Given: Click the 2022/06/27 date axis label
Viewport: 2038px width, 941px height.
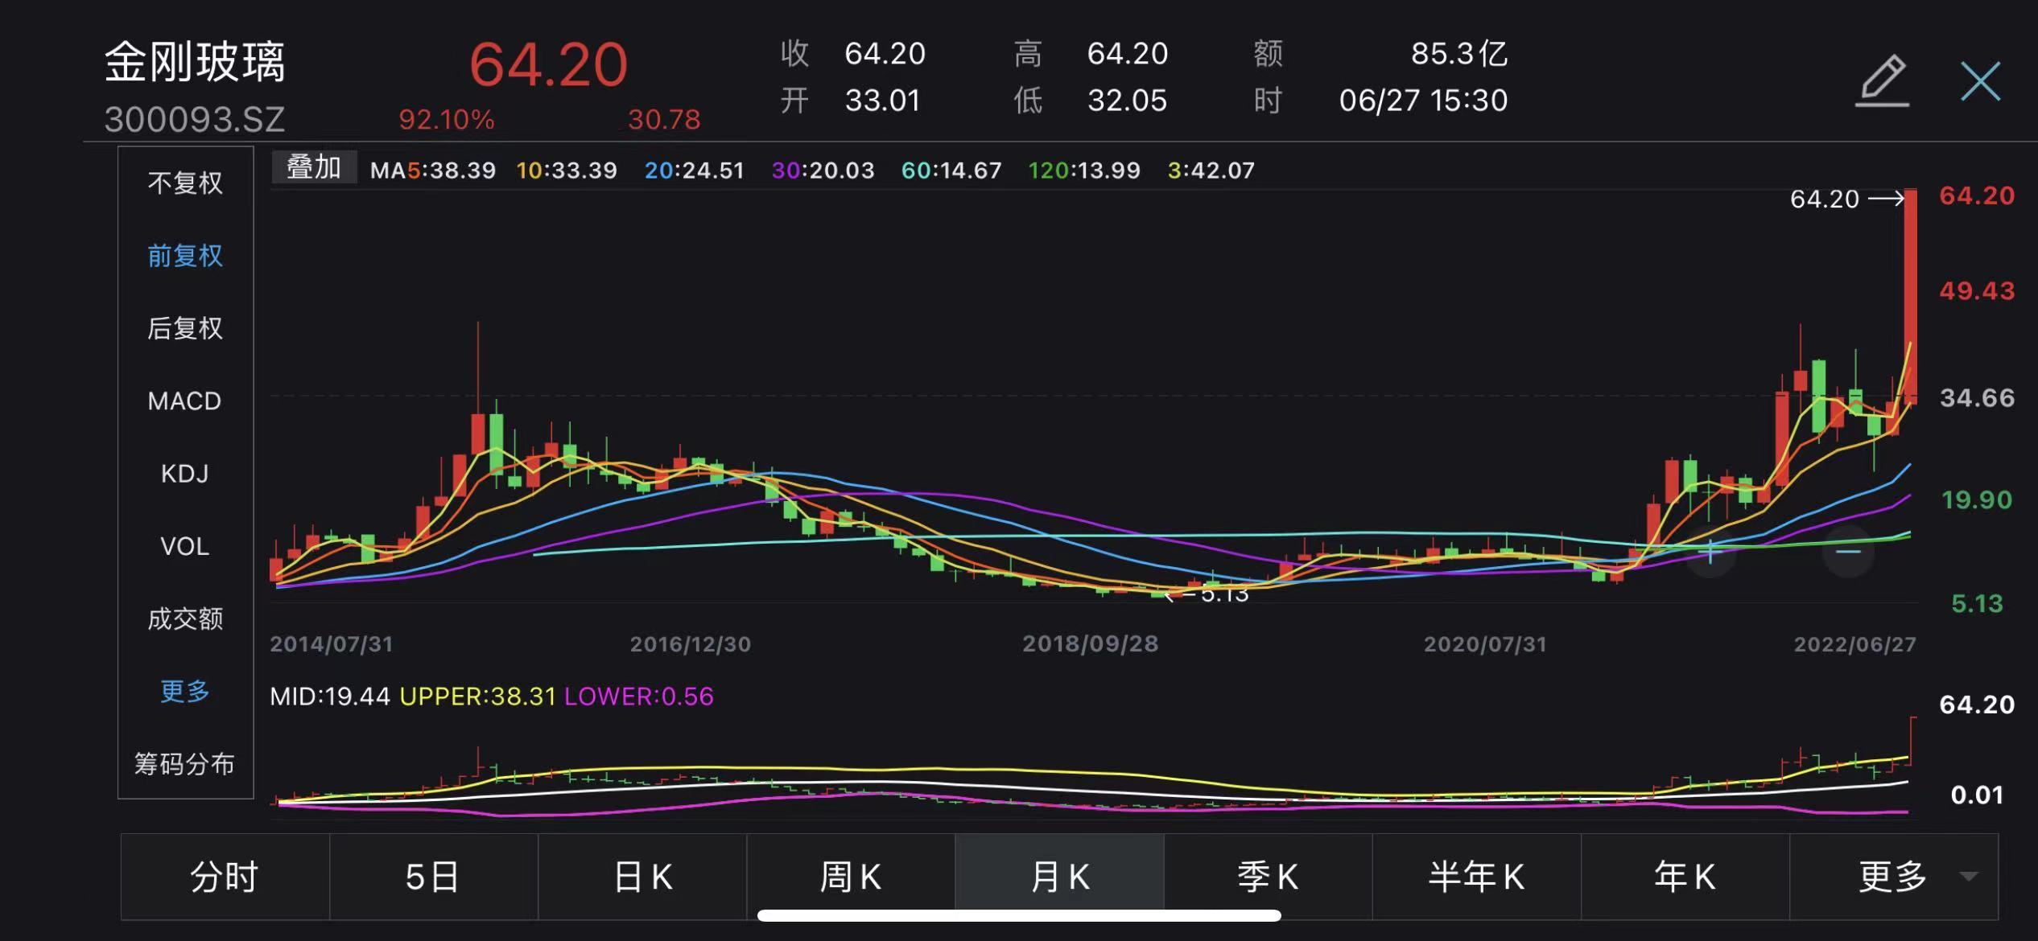Looking at the screenshot, I should click(x=1855, y=644).
